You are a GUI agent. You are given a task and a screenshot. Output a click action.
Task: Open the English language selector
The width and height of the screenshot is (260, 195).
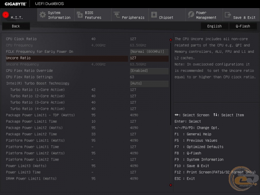click(214, 26)
